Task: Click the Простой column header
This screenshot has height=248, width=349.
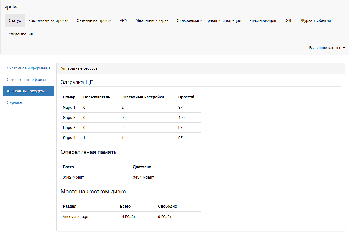Action: [x=186, y=97]
